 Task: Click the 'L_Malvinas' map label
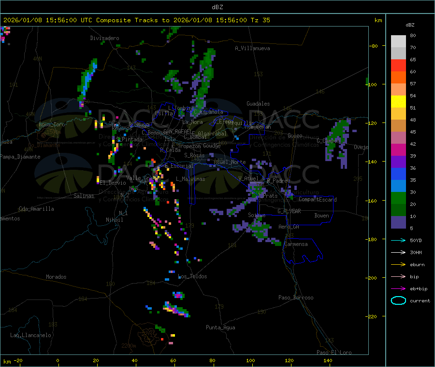(190, 179)
